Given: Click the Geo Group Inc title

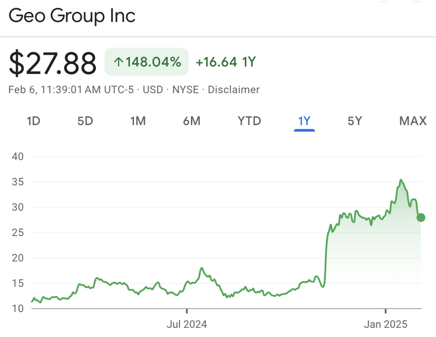Looking at the screenshot, I should [72, 16].
